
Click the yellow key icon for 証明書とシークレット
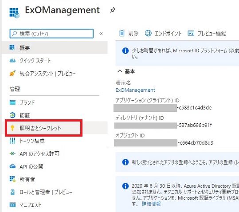pos(12,128)
